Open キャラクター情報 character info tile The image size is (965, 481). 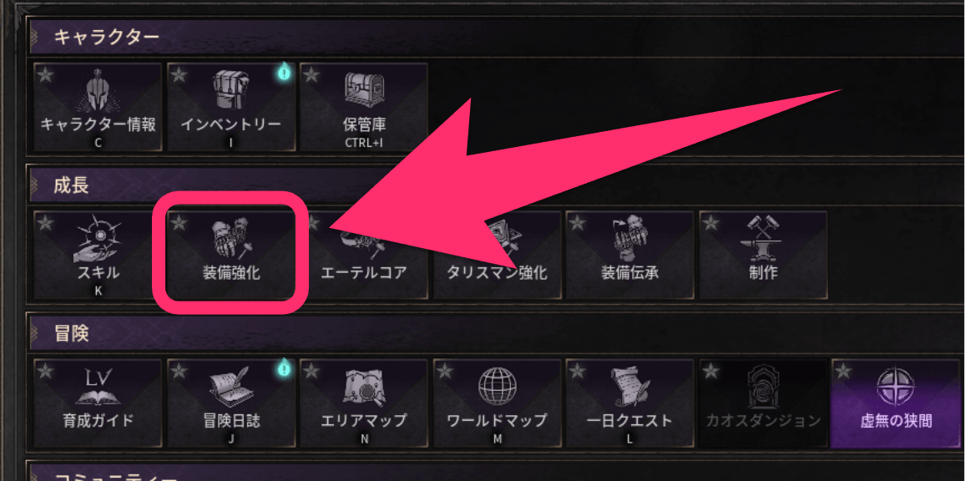coord(98,107)
